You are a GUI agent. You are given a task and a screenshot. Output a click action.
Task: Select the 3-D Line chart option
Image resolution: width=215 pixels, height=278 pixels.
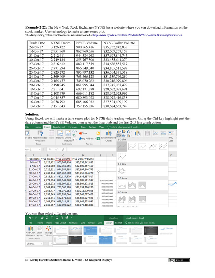pyautogui.click(x=122, y=171)
